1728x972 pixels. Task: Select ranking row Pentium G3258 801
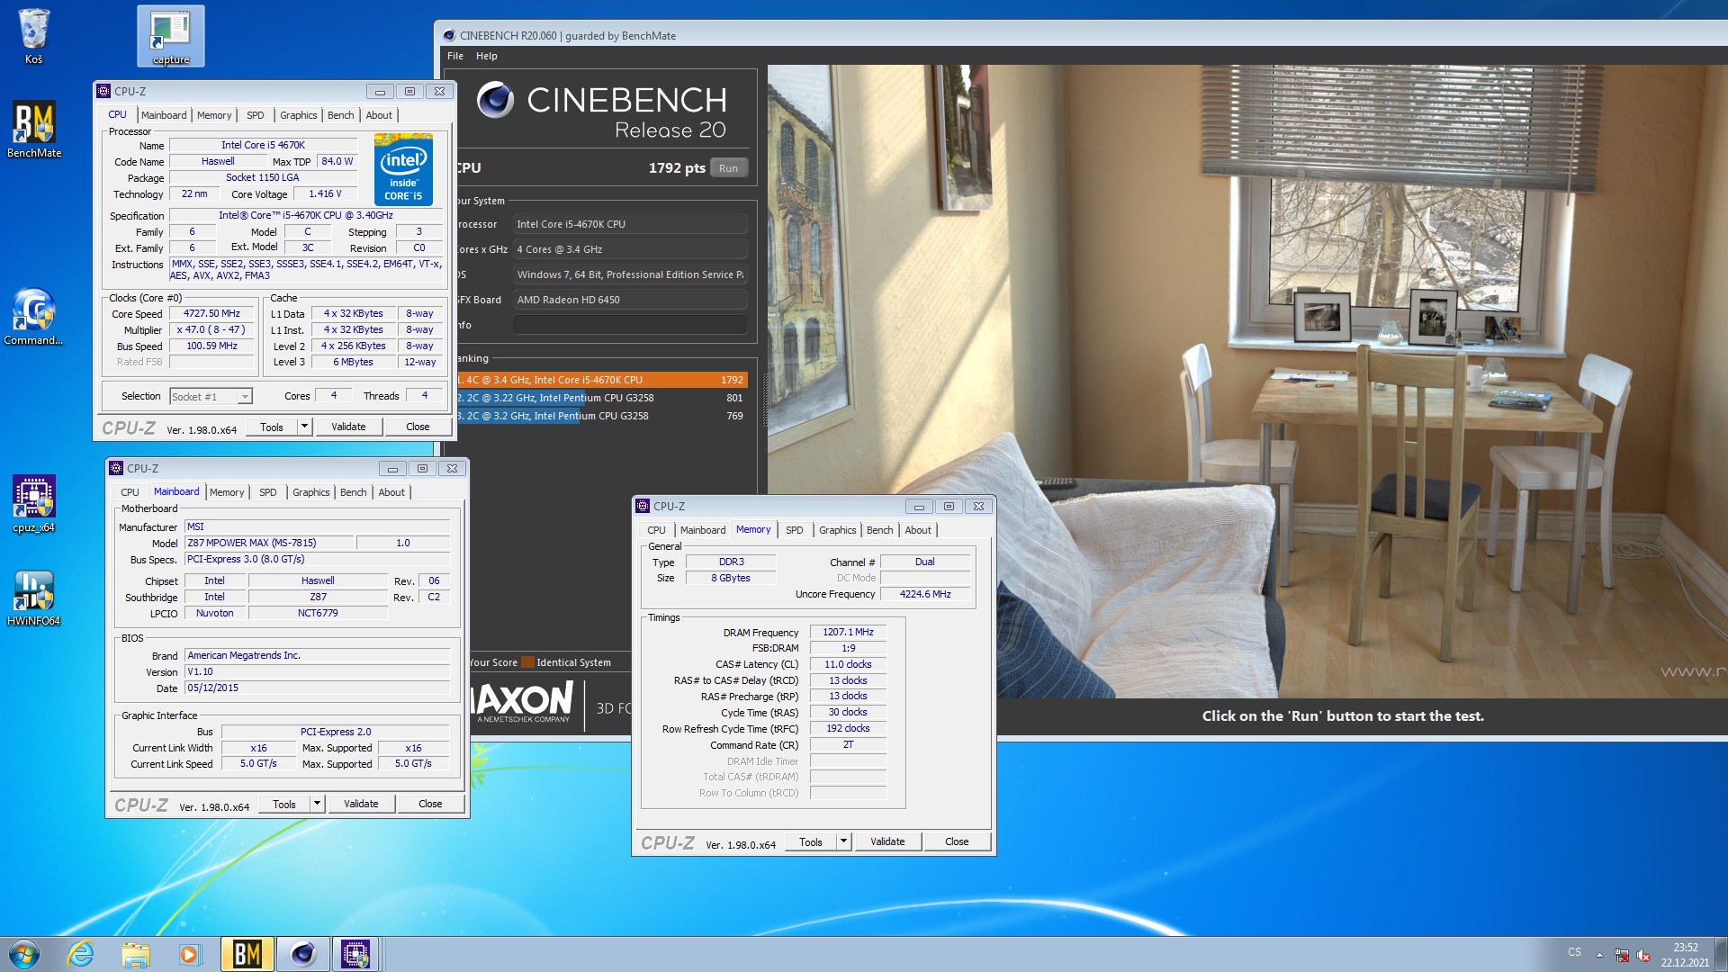(602, 398)
